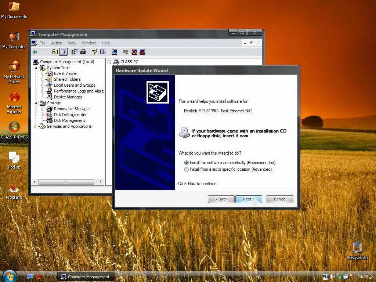Click the EN language indicator in tray
This screenshot has height=282, width=376.
tap(325, 277)
